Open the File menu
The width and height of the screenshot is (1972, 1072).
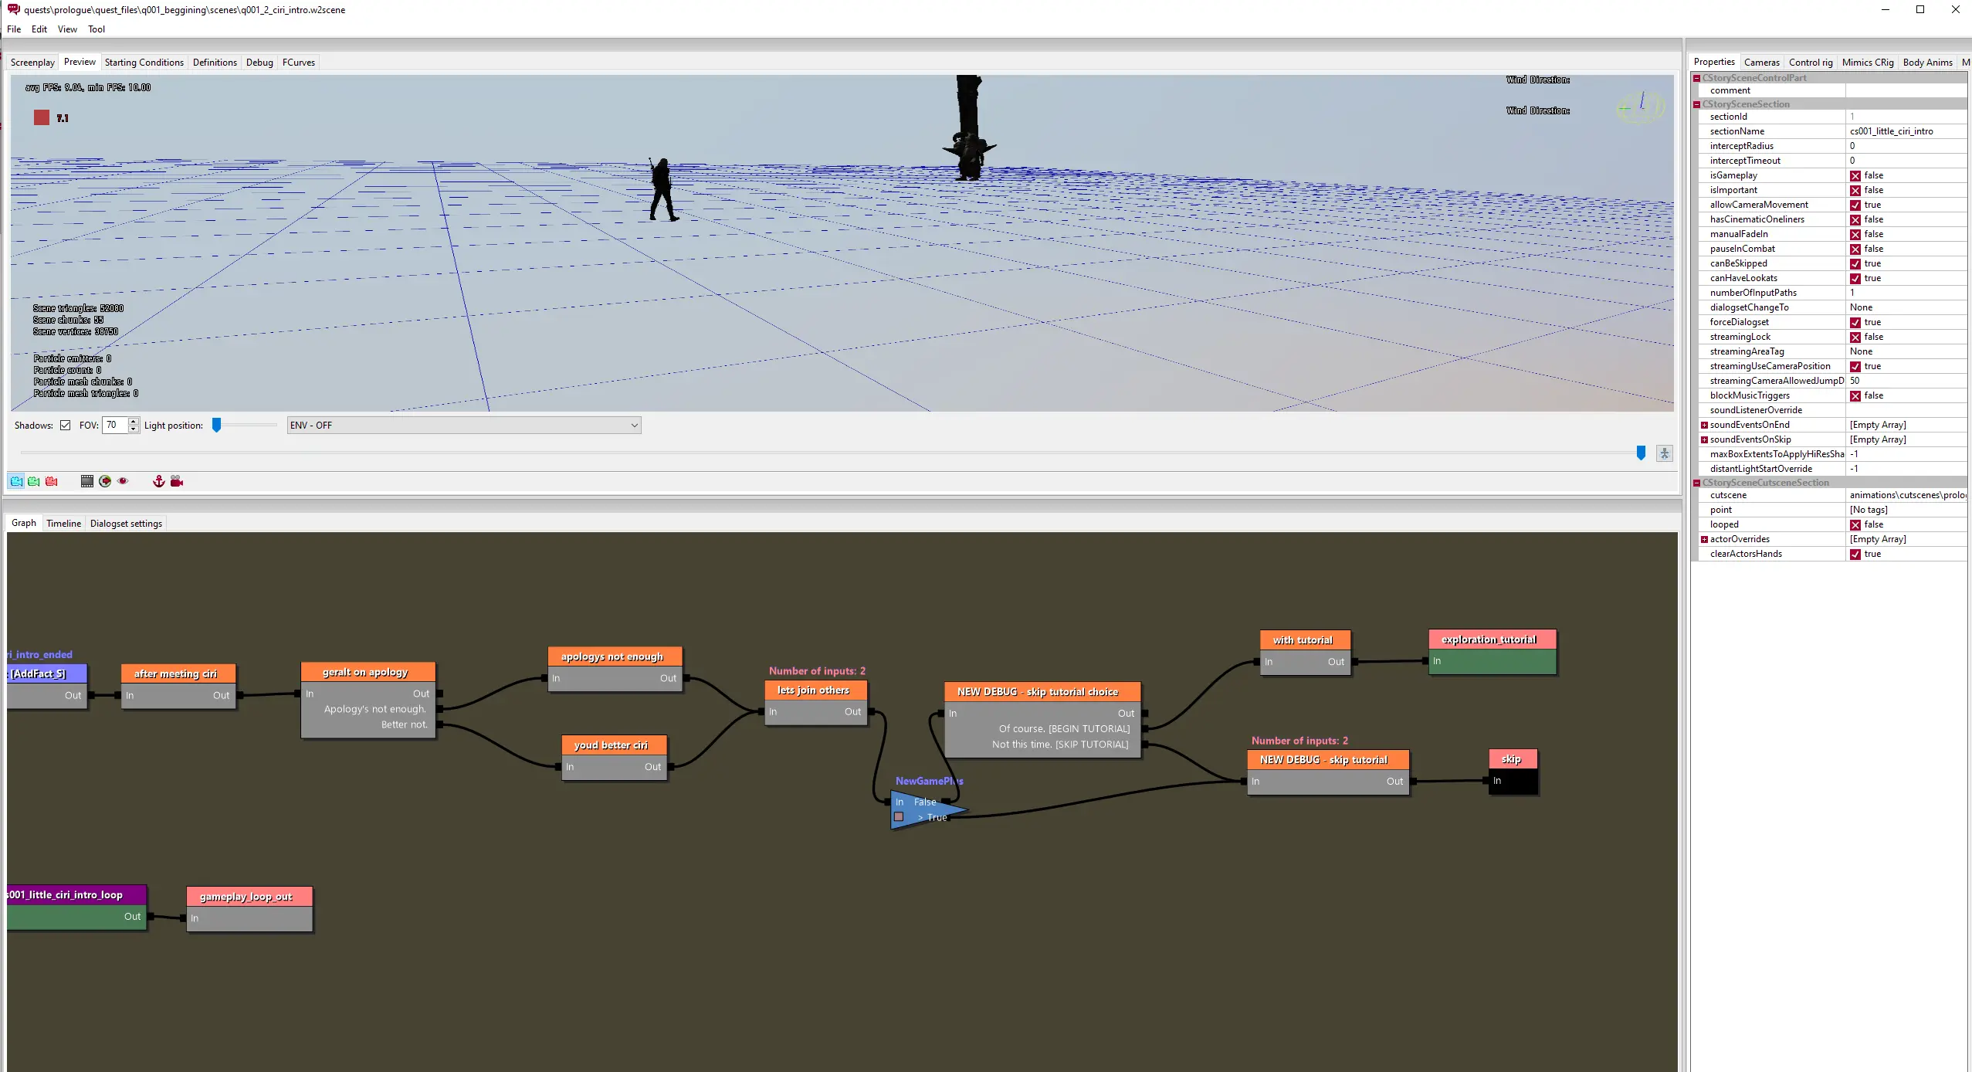click(x=14, y=29)
